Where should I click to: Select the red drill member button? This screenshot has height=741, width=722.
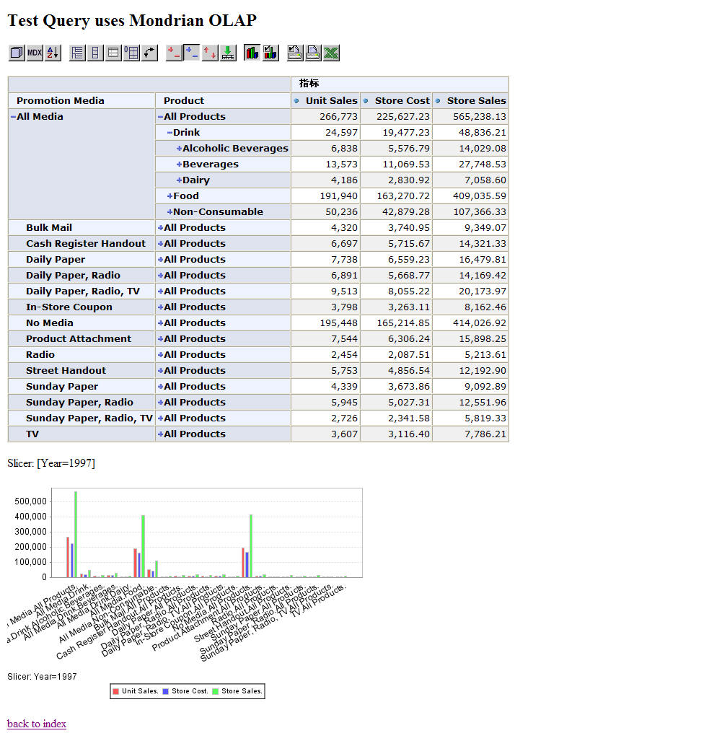point(174,53)
